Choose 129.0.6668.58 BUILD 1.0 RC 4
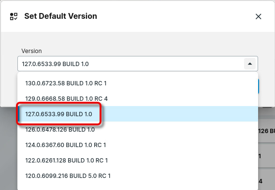 (138, 98)
